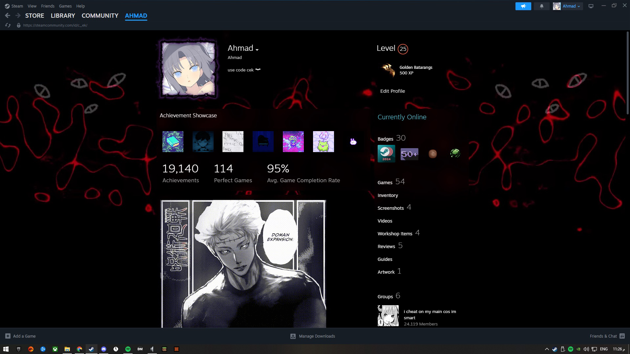
Task: Click the profile avatar image
Action: 188,69
